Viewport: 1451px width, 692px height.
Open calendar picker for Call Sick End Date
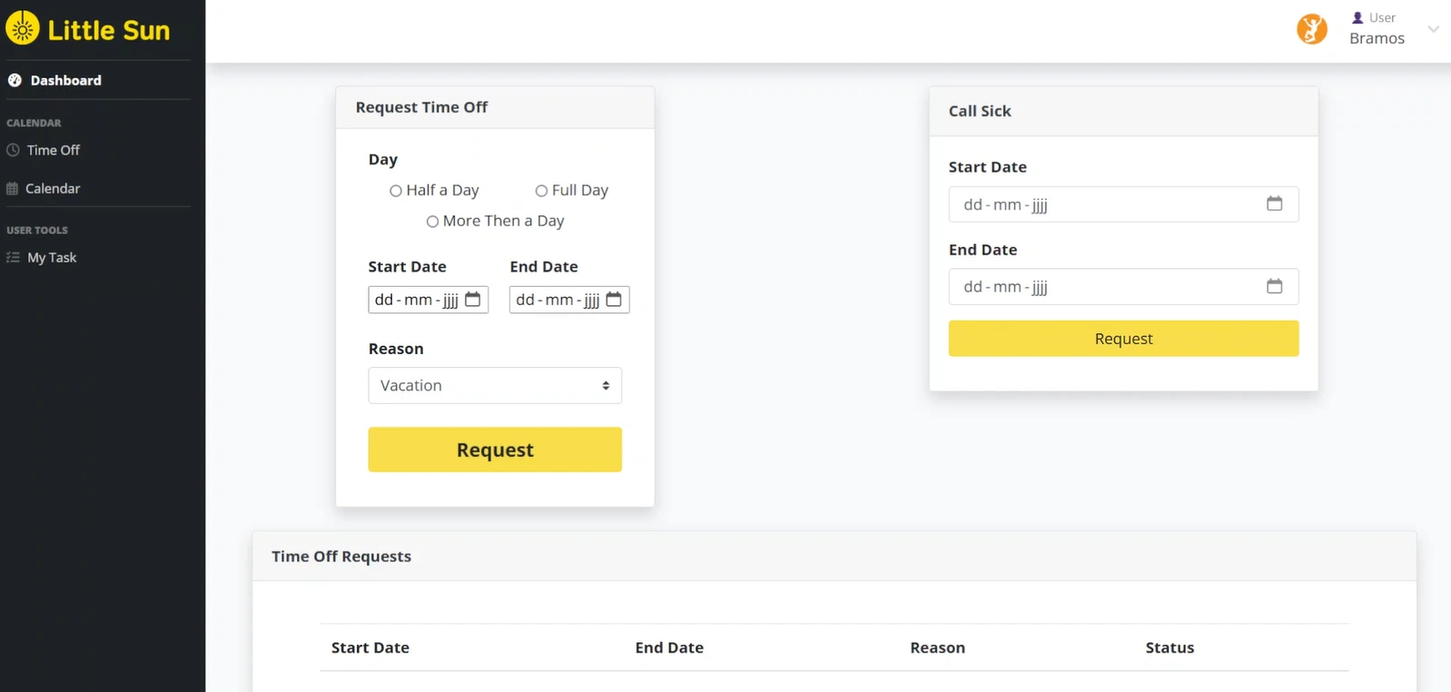pyautogui.click(x=1274, y=287)
